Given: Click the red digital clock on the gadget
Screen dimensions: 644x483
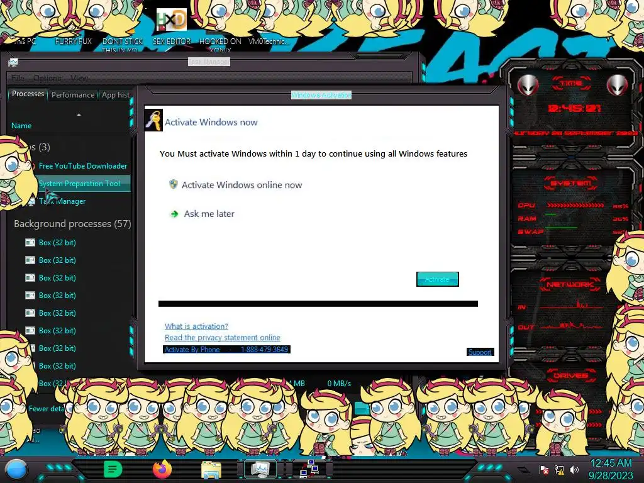Looking at the screenshot, I should click(x=574, y=108).
